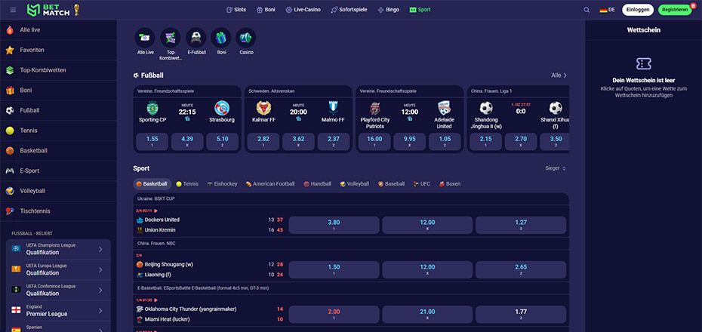Open Slots in top navigation
Viewport: 702px width, 332px height.
(x=236, y=9)
